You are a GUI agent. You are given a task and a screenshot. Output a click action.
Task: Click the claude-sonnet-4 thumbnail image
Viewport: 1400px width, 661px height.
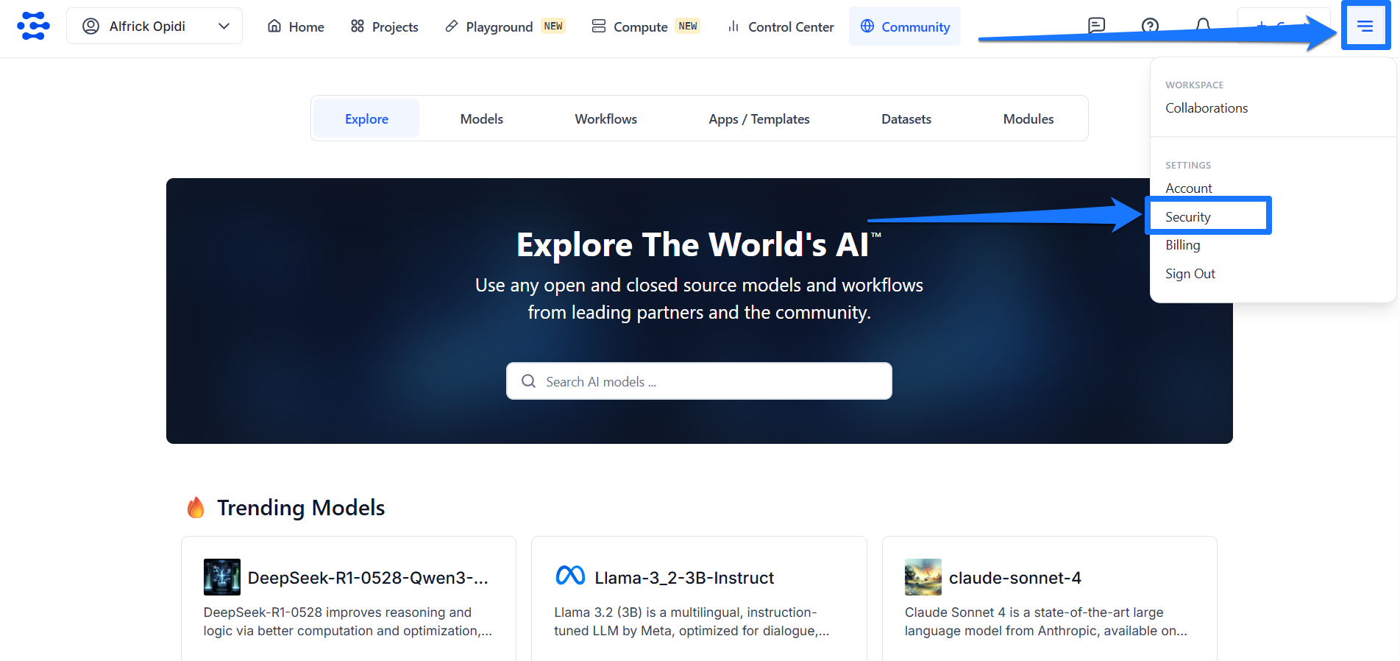tap(923, 577)
